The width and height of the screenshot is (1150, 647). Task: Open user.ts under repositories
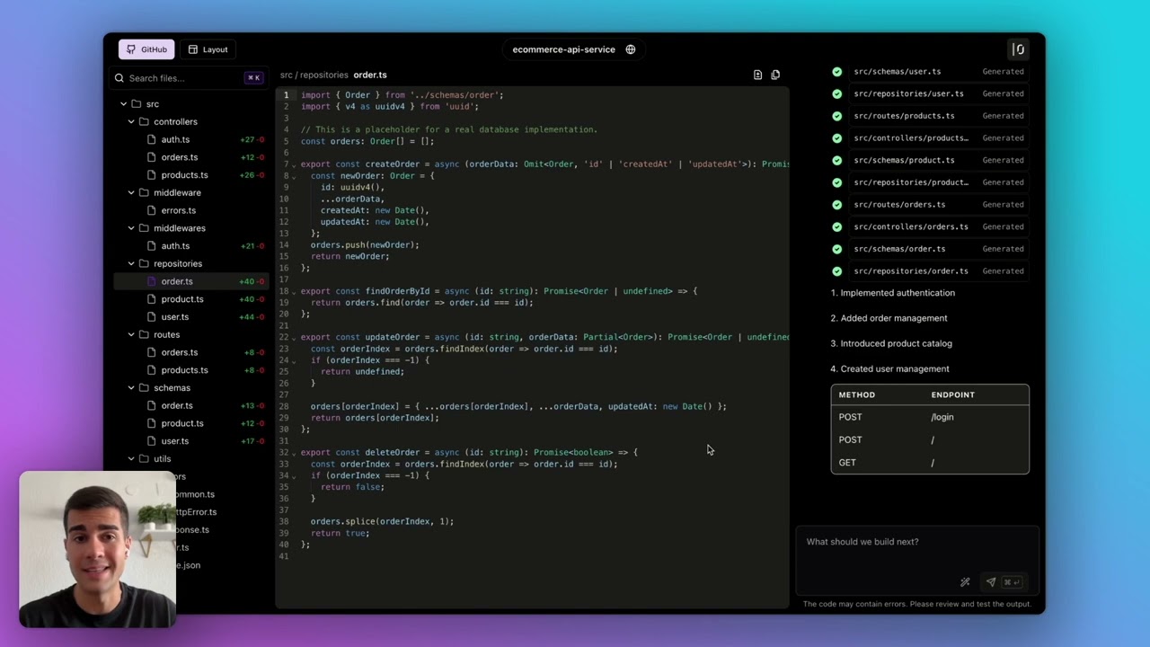coord(190,317)
